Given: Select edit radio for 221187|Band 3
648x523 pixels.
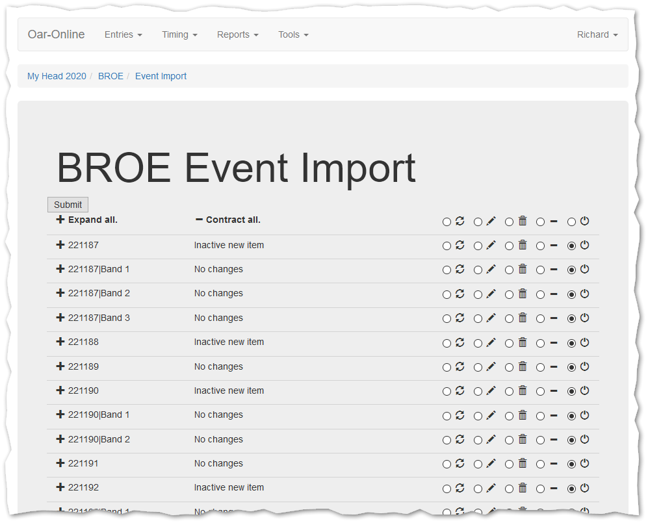Looking at the screenshot, I should pyautogui.click(x=478, y=318).
